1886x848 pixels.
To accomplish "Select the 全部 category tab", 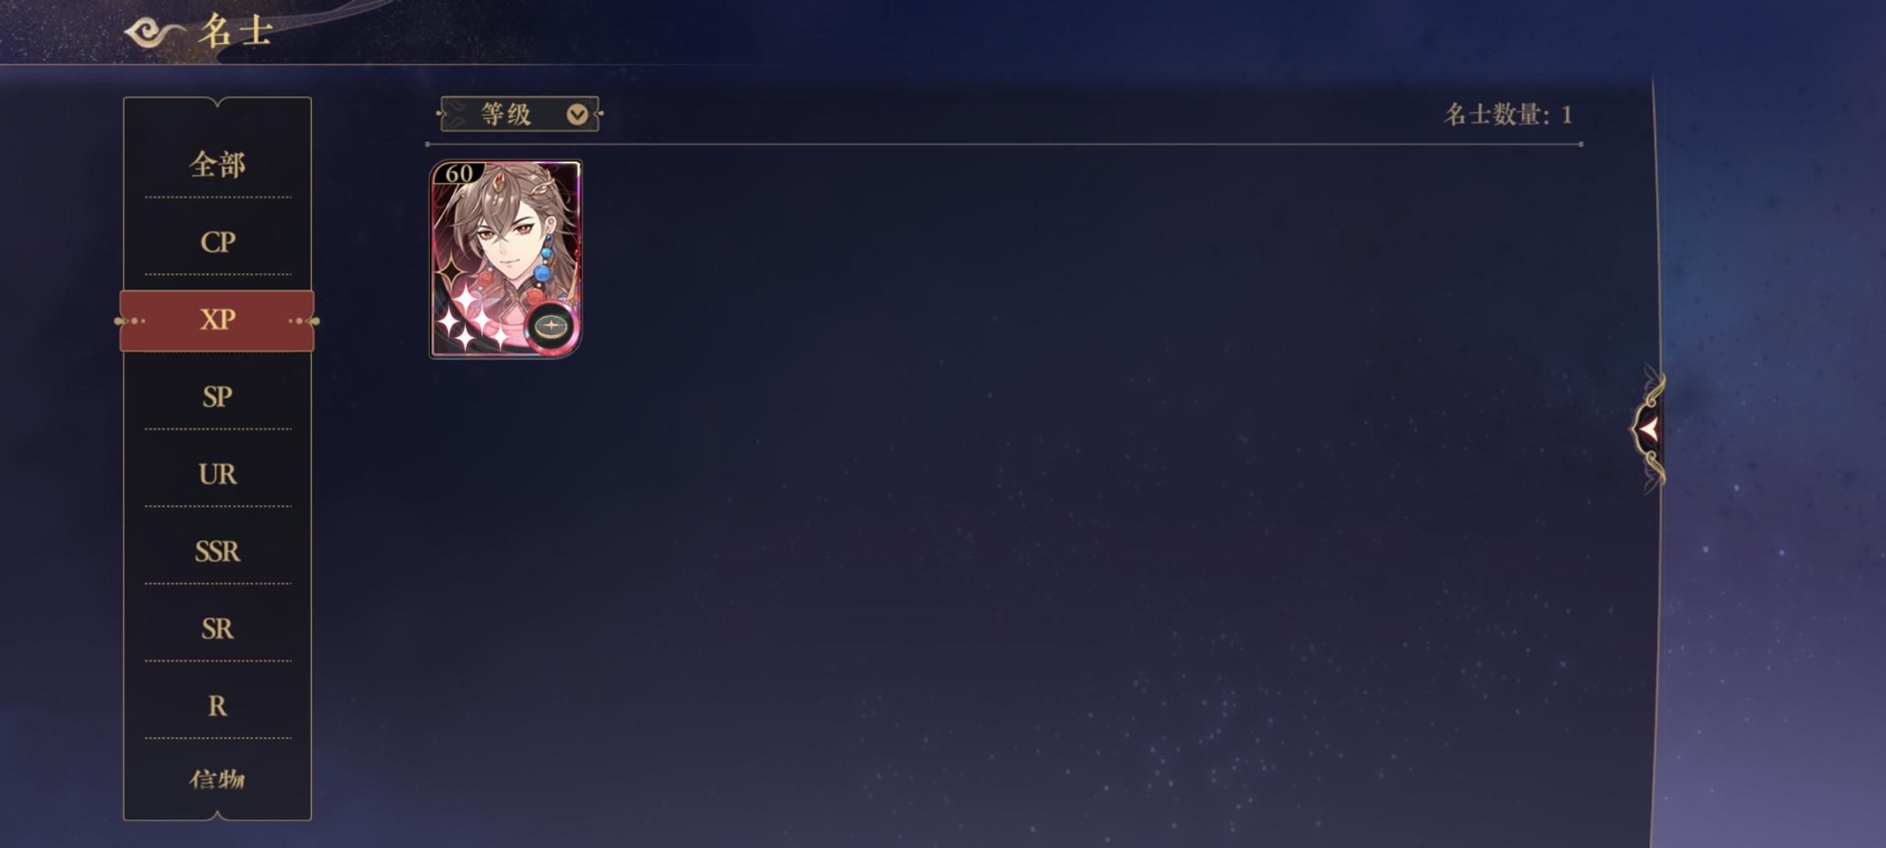I will click(218, 165).
